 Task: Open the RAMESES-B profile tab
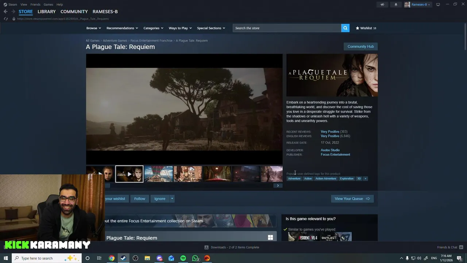[x=105, y=12]
